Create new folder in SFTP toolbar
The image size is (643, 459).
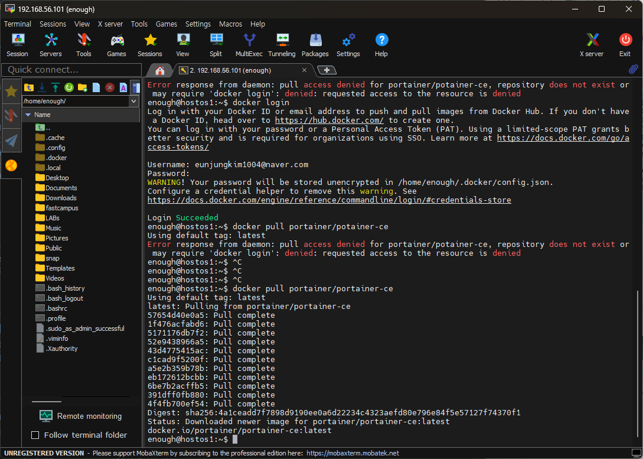pyautogui.click(x=83, y=87)
